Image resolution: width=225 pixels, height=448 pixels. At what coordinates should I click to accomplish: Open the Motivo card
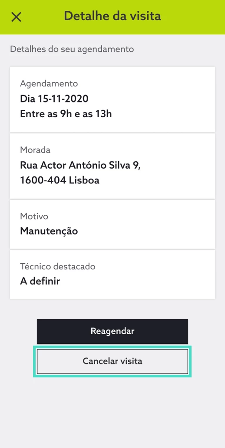112,224
